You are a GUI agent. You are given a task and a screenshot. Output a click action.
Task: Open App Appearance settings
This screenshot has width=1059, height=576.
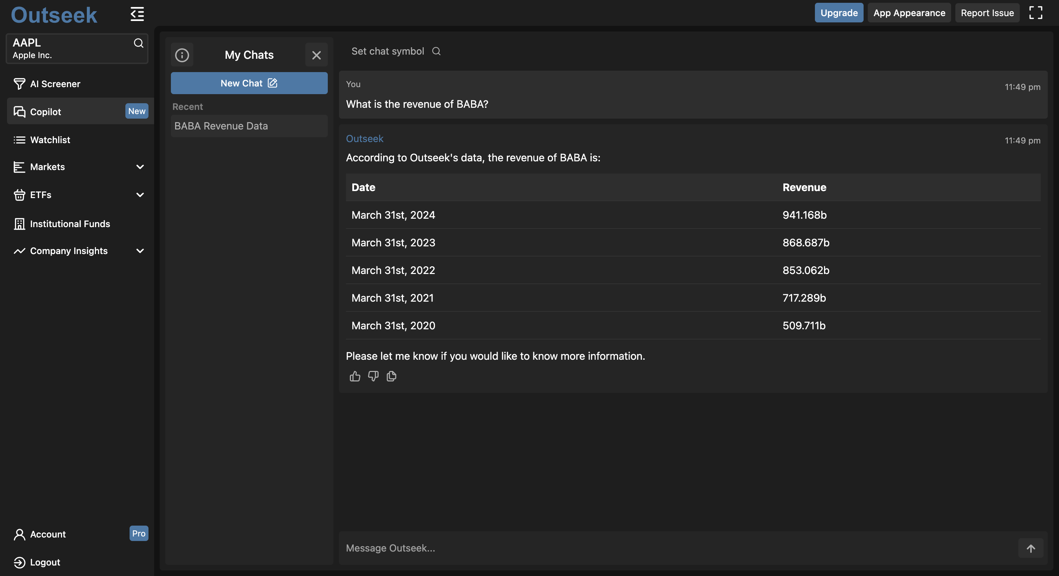pos(909,13)
